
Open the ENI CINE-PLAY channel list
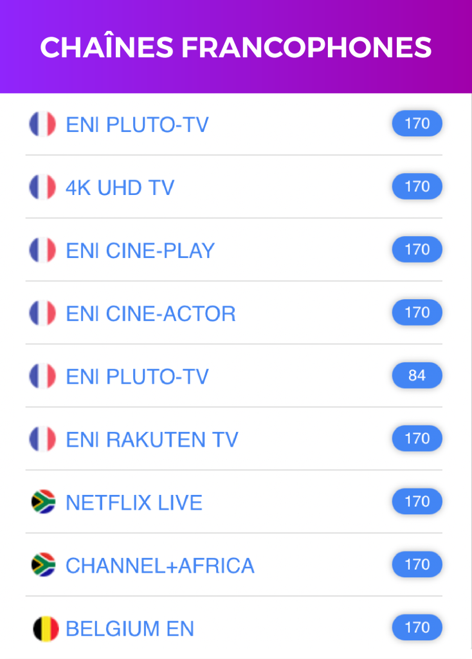140,251
